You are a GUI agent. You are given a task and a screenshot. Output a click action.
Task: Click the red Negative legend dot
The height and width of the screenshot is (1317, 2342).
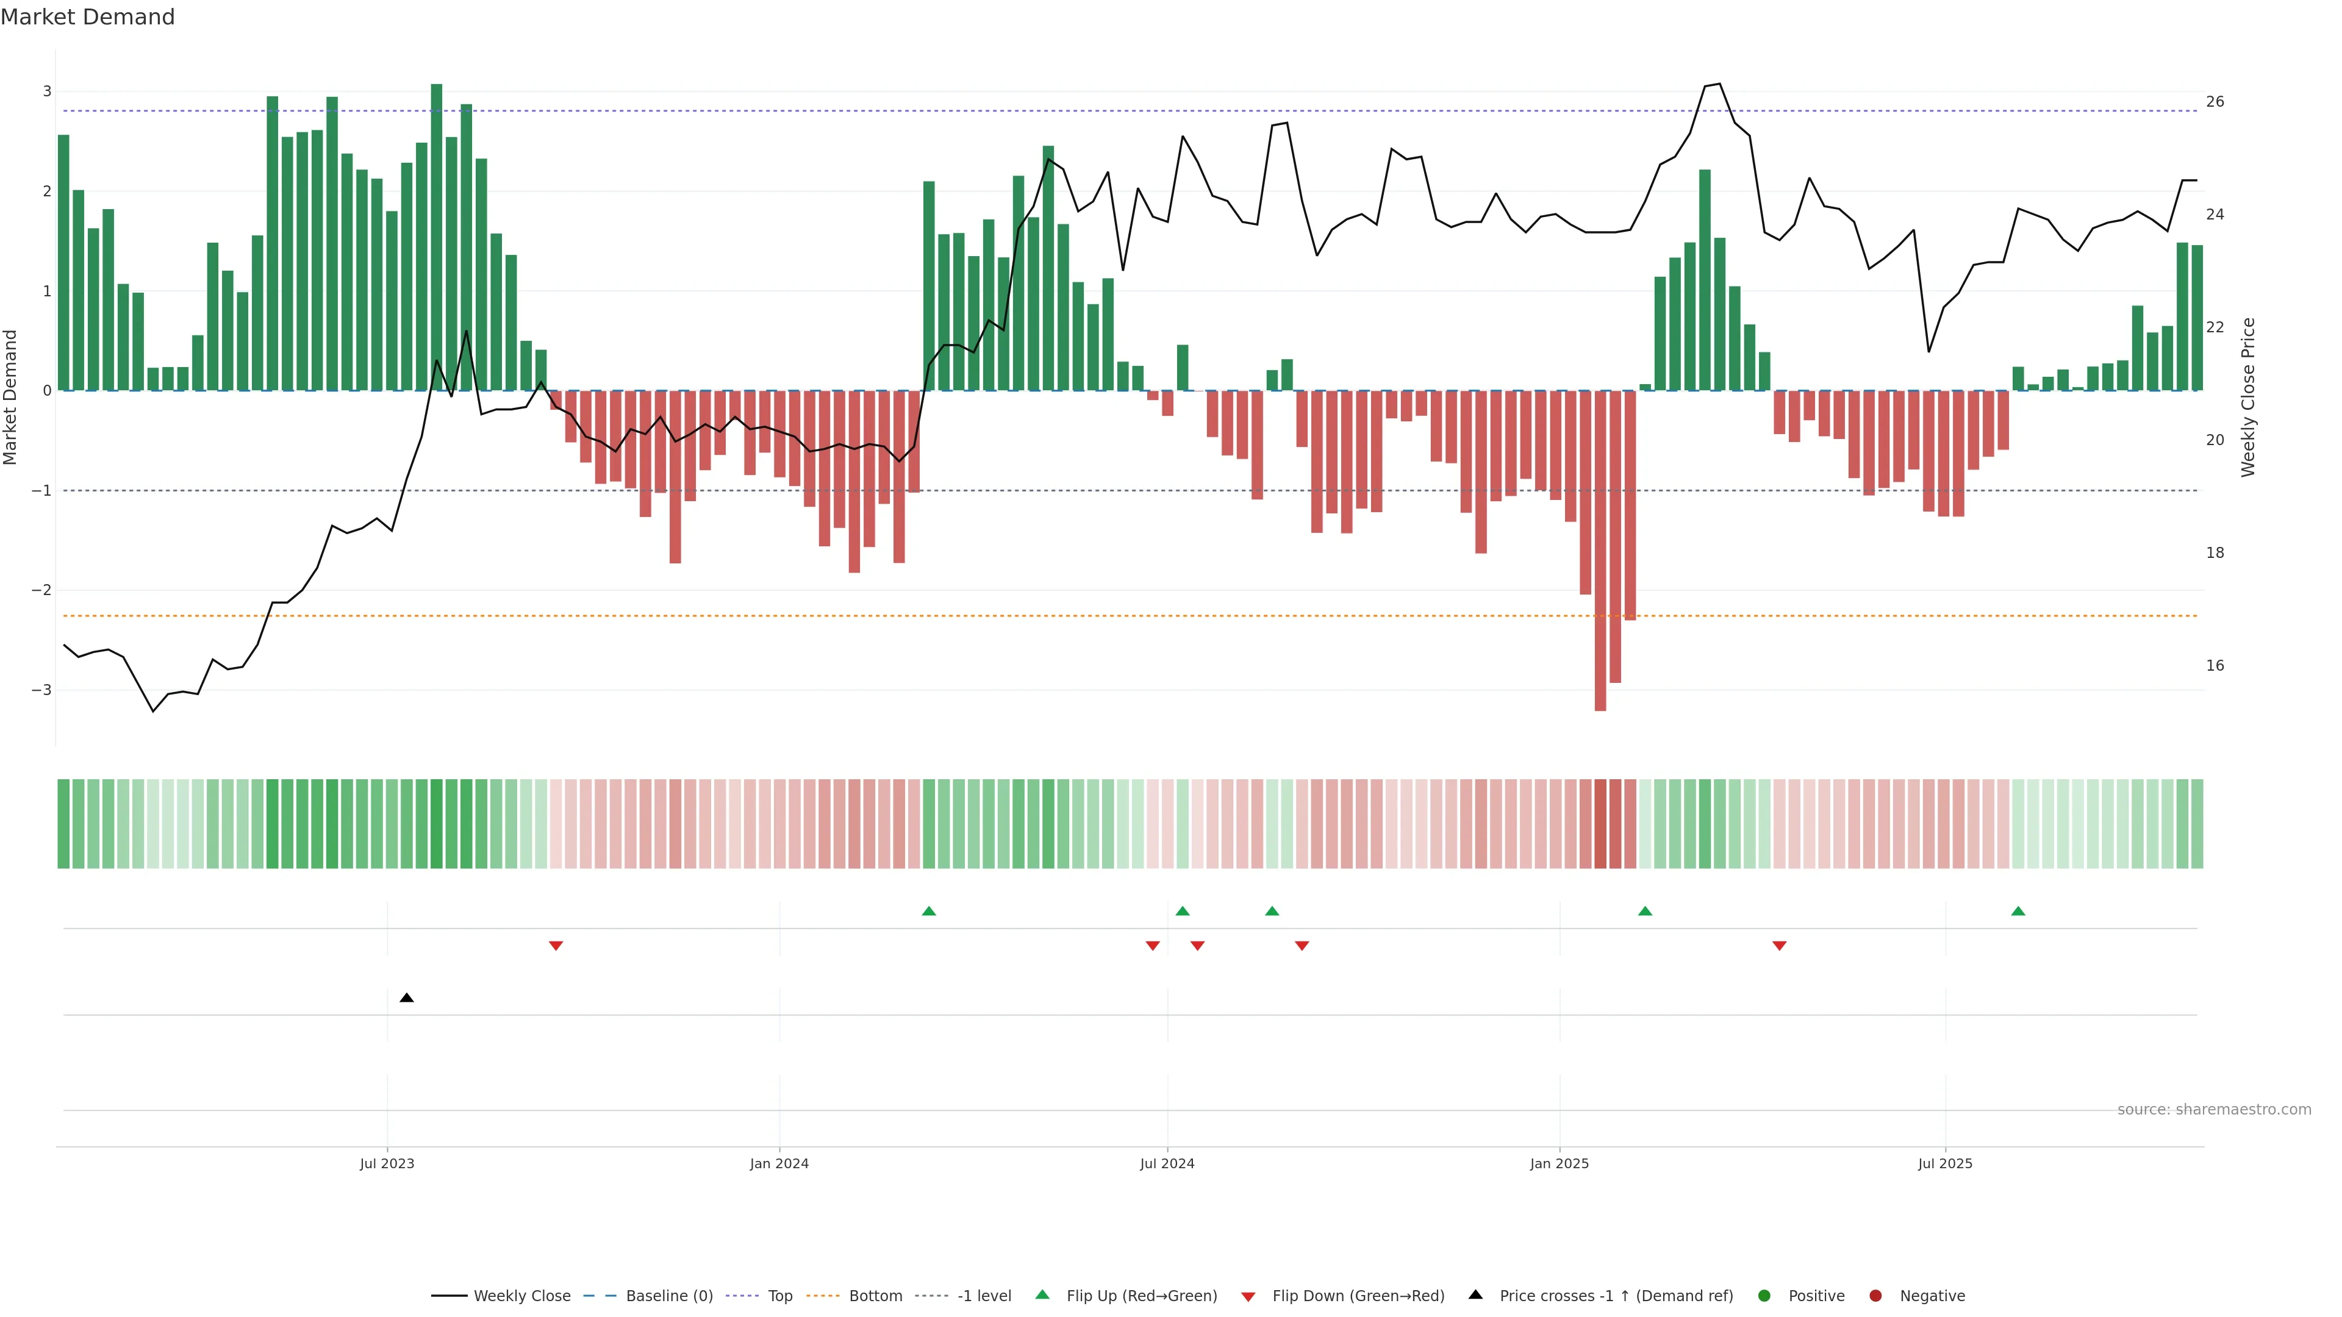1875,1296
